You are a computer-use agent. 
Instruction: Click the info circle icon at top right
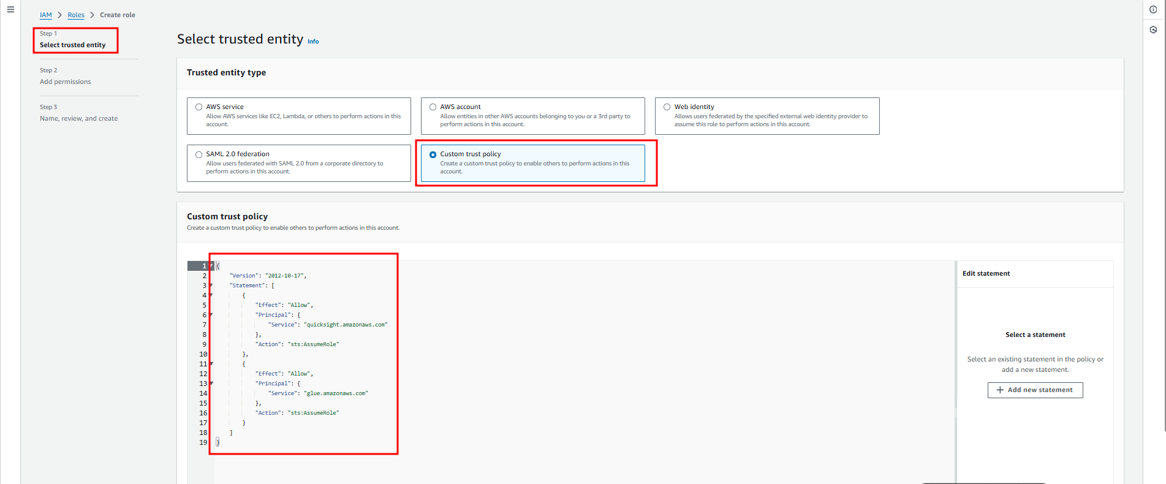coord(1153,10)
